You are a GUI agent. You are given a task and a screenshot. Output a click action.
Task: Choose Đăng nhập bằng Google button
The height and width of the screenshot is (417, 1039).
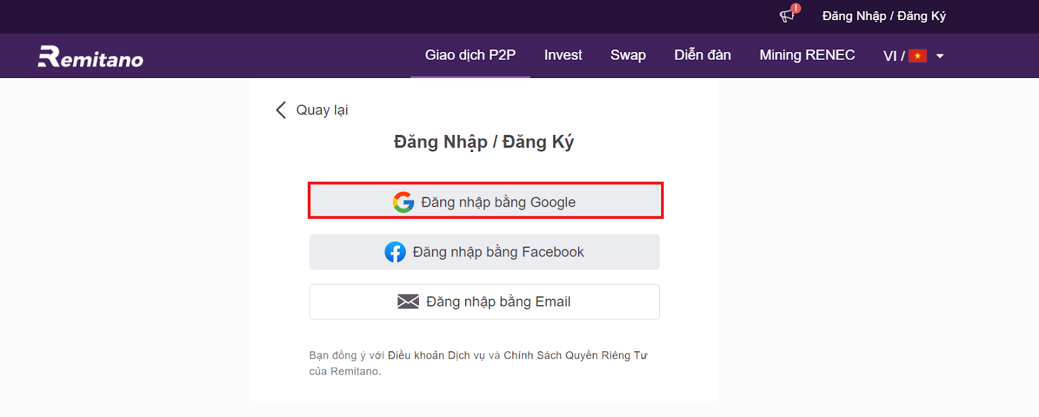pyautogui.click(x=485, y=201)
